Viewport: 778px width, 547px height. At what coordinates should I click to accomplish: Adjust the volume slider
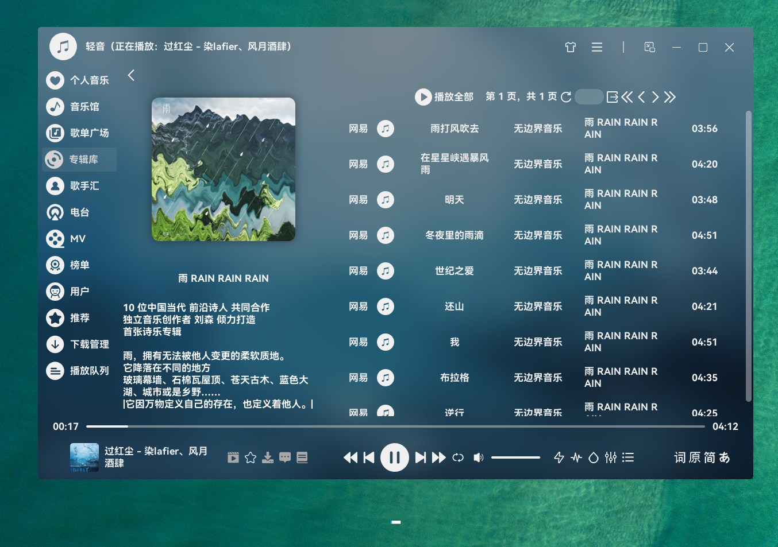(x=515, y=457)
